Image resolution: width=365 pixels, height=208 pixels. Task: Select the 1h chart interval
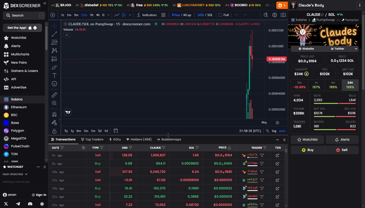point(92,15)
